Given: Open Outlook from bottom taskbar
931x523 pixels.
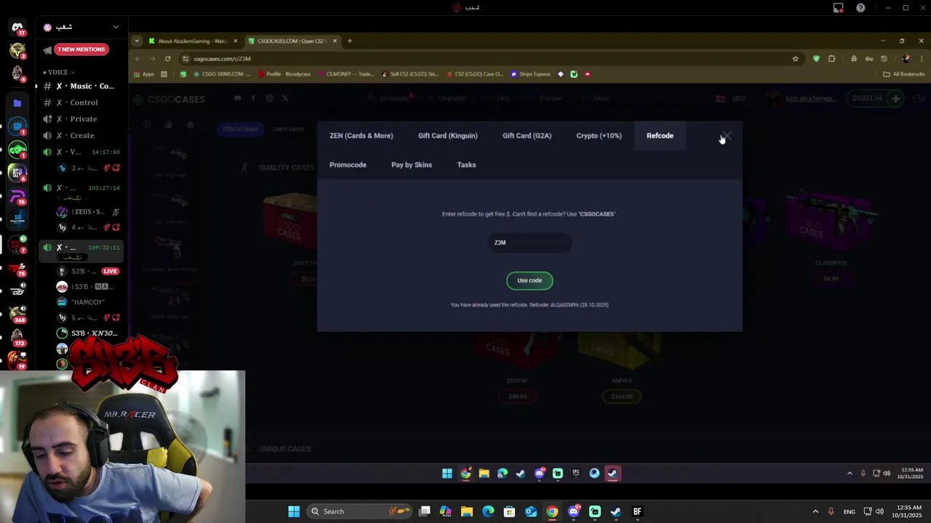Looking at the screenshot, I should click(531, 511).
